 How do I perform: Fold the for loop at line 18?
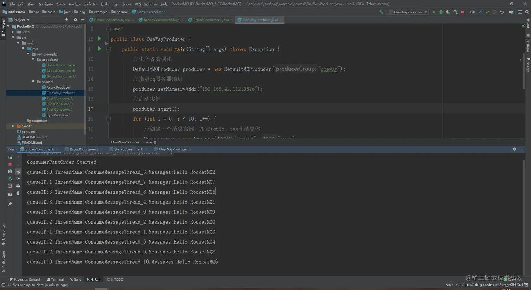click(x=109, y=119)
